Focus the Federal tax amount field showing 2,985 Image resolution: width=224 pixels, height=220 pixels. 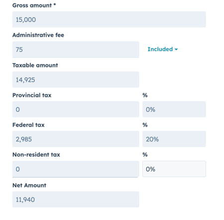tap(76, 139)
